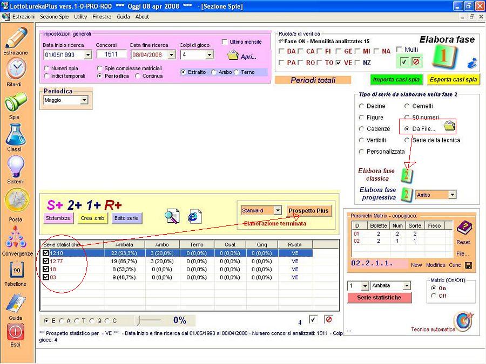This screenshot has width=486, height=364.
Task: Open the Guida menu in menu bar
Action: [x=123, y=17]
